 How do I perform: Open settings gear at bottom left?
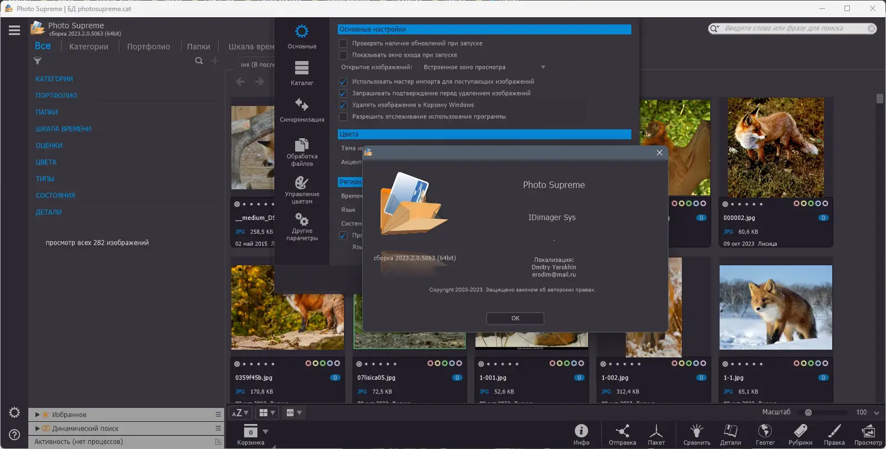[14, 412]
